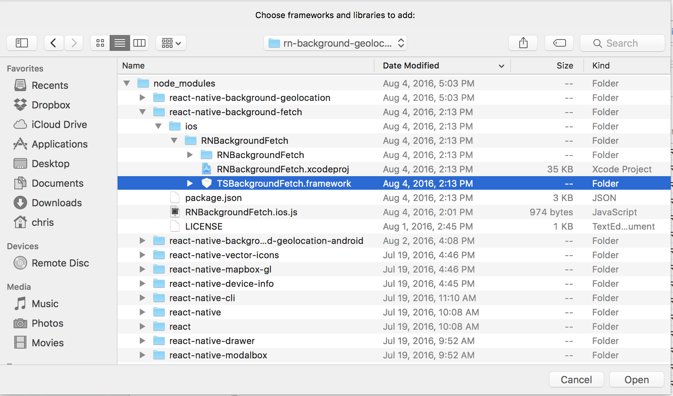Select the RNBackgroundFetch.ios.js file icon
This screenshot has width=673, height=396.
point(175,212)
